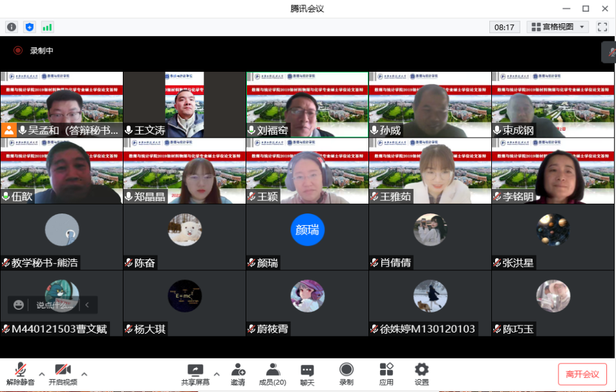
Task: Open share options arrow beside 共享屏幕
Action: (217, 374)
